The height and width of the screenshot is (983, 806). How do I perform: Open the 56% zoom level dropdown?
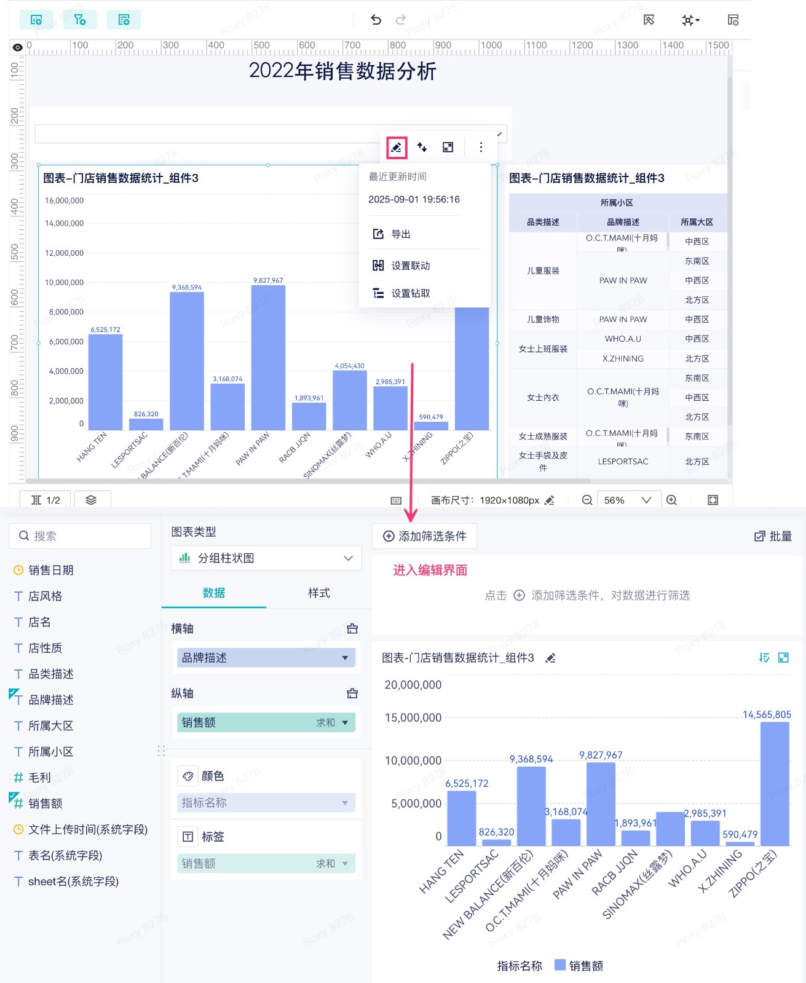pos(629,500)
